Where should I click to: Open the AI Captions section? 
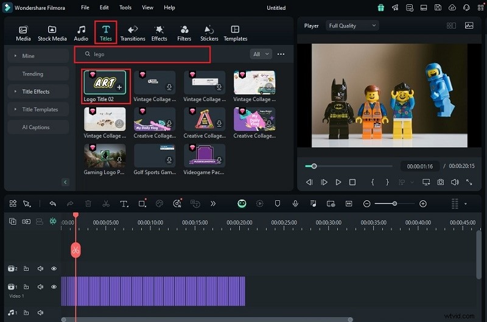38,127
